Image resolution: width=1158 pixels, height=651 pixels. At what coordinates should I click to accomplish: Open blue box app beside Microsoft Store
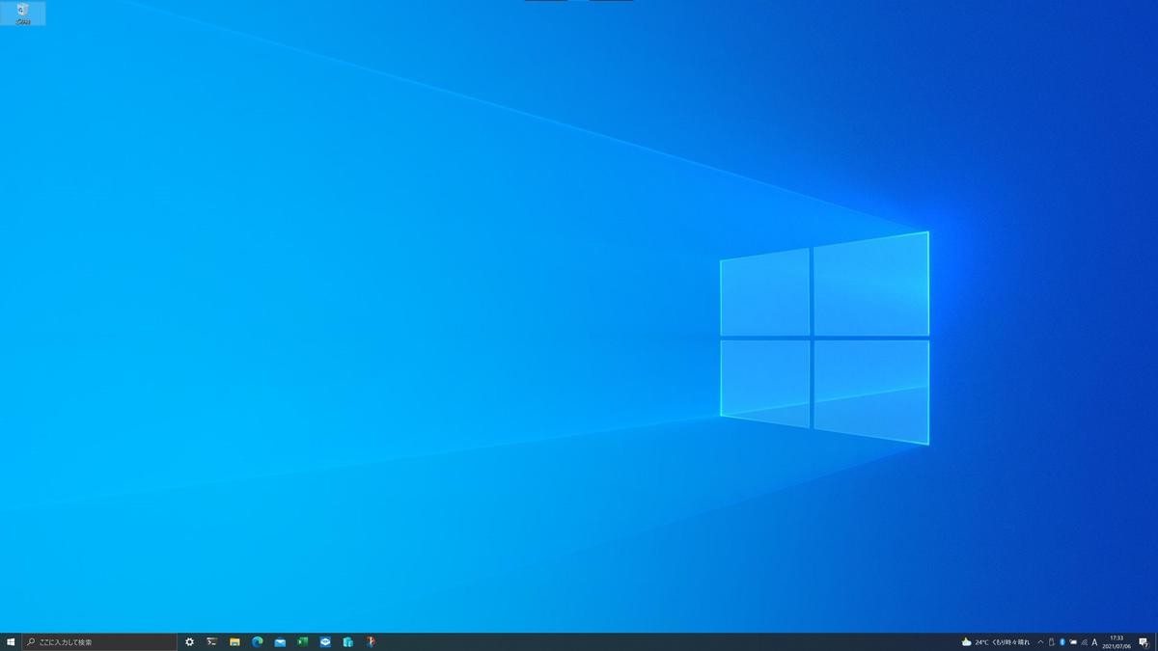pyautogui.click(x=325, y=641)
